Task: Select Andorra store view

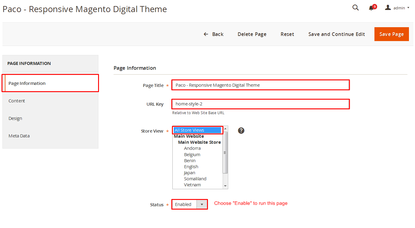Action: click(x=192, y=148)
